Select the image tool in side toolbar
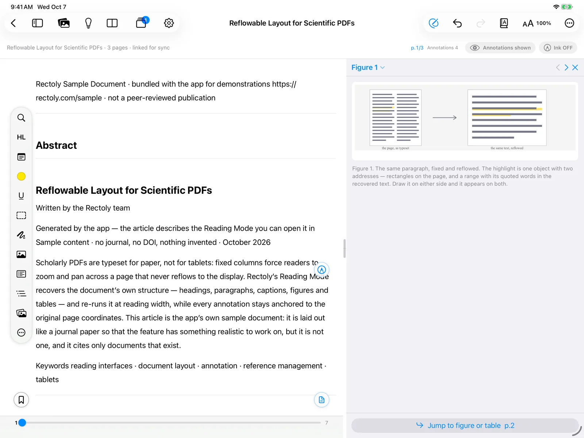Screen dimensions: 584x438 coord(21,254)
